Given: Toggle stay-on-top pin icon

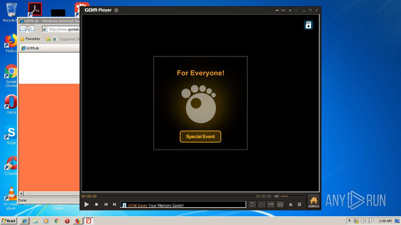Looking at the screenshot, I should [x=290, y=10].
